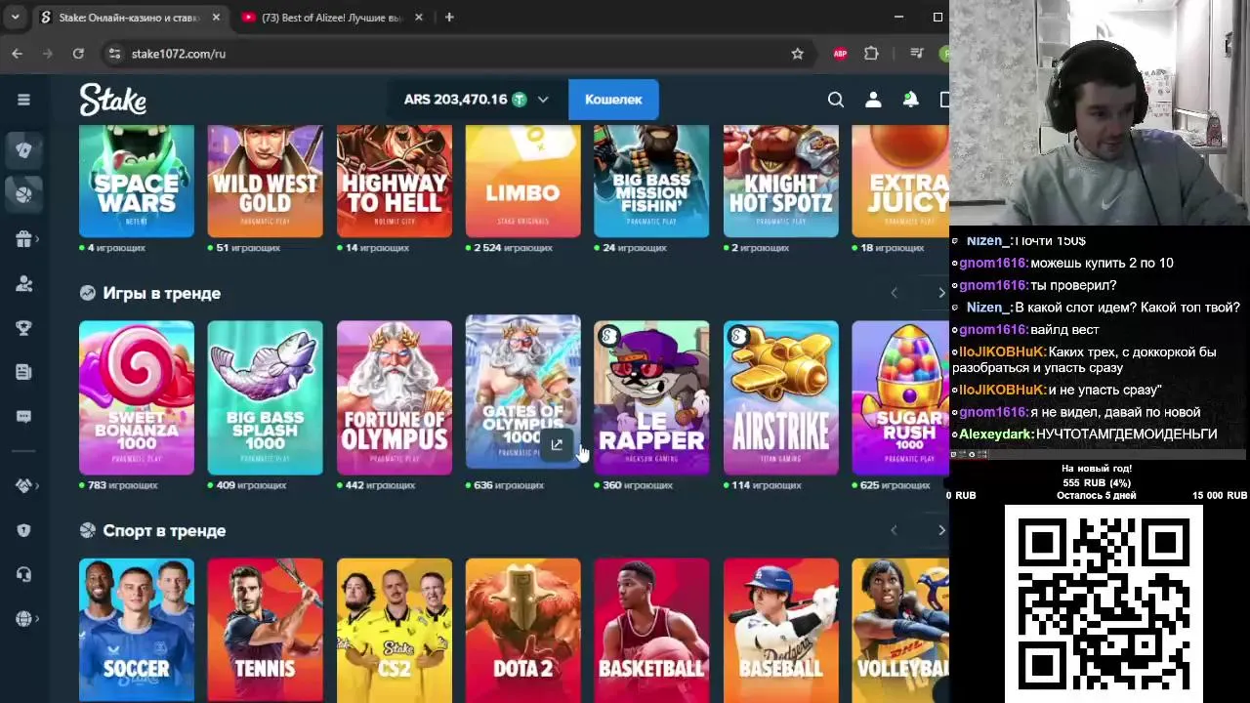Viewport: 1250px width, 703px height.
Task: Open a new browser tab
Action: pyautogui.click(x=449, y=18)
